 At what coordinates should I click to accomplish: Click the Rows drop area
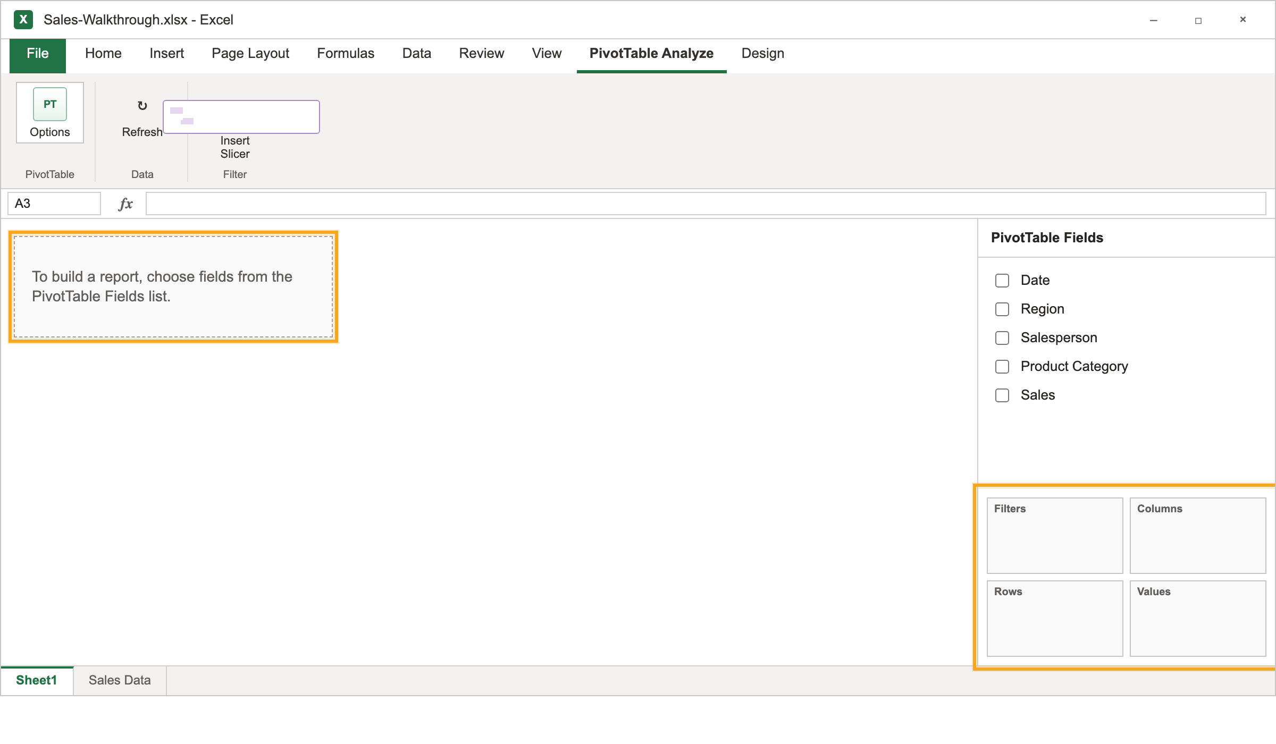click(x=1055, y=619)
